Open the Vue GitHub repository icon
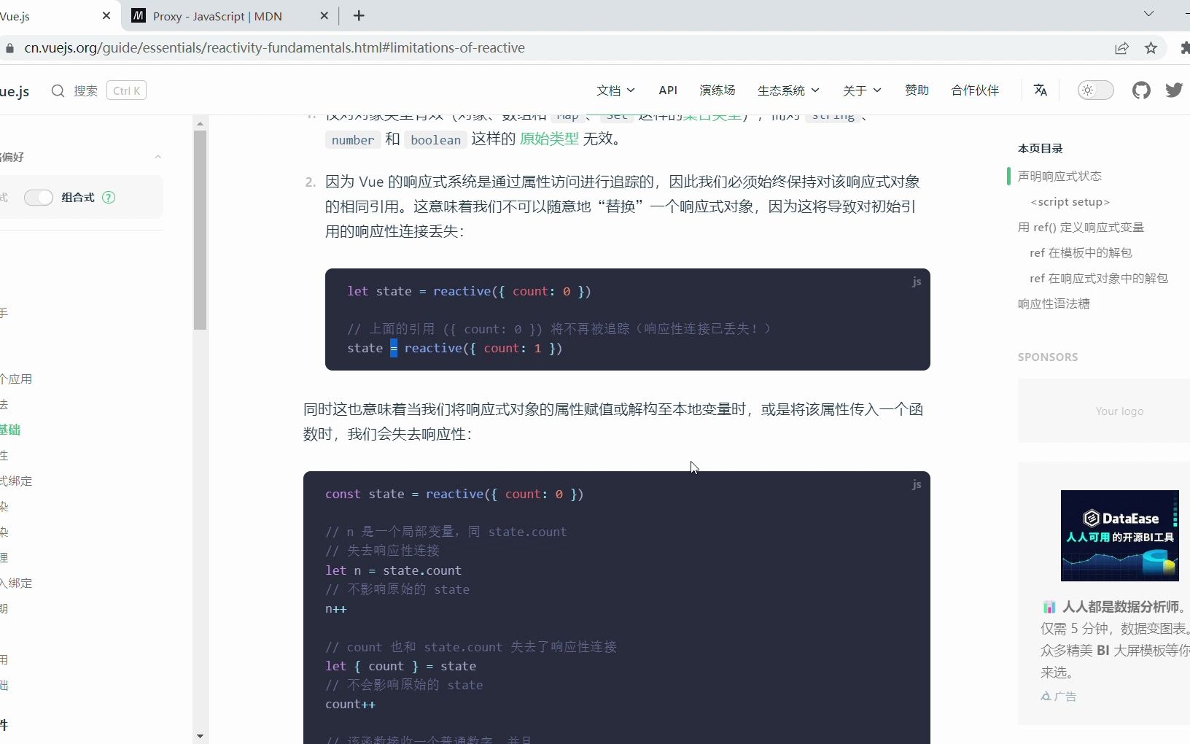Image resolution: width=1190 pixels, height=744 pixels. point(1141,90)
